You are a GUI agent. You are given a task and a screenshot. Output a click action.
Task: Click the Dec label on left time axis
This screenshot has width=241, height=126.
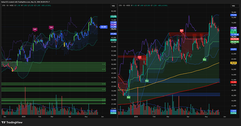[5, 117]
